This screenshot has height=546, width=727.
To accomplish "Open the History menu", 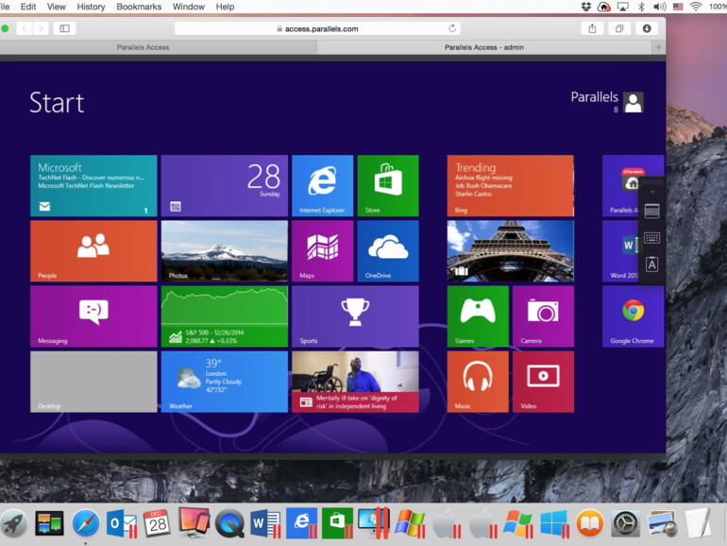I will click(x=91, y=7).
